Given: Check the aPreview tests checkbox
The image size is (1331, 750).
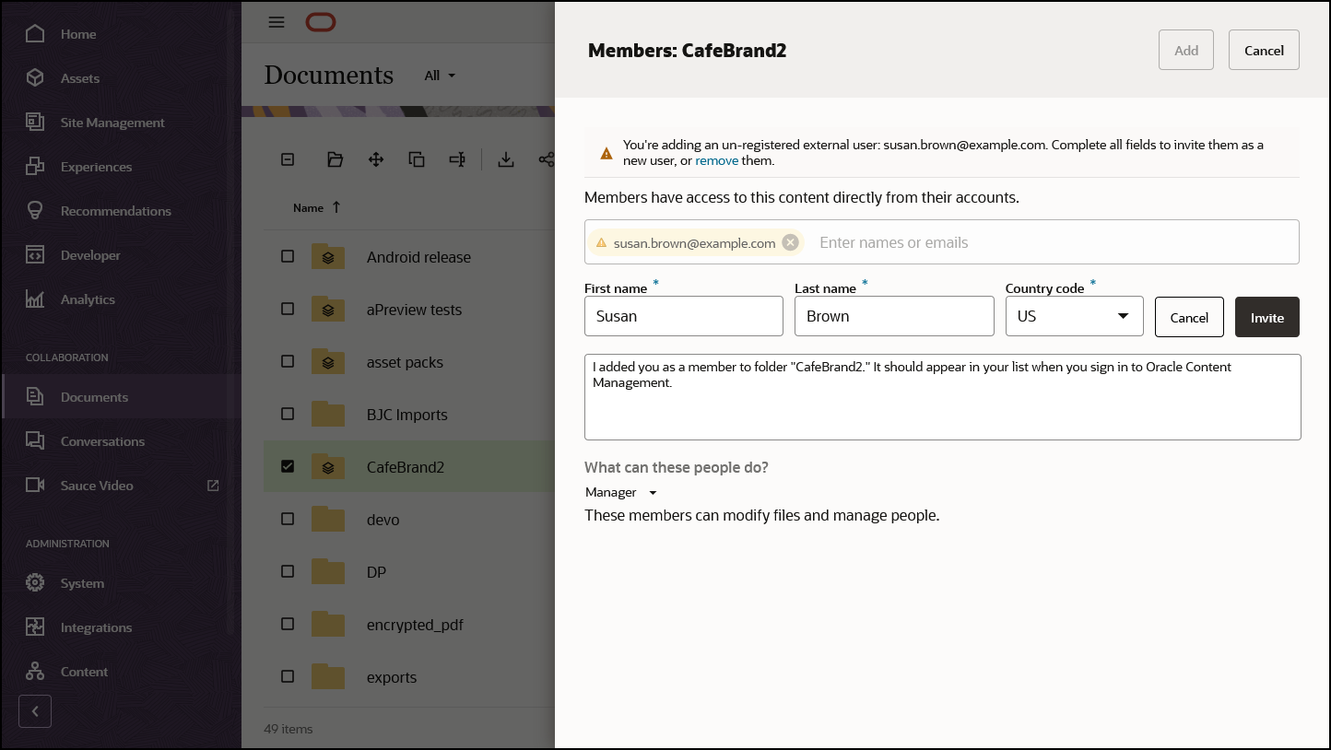Looking at the screenshot, I should [288, 309].
